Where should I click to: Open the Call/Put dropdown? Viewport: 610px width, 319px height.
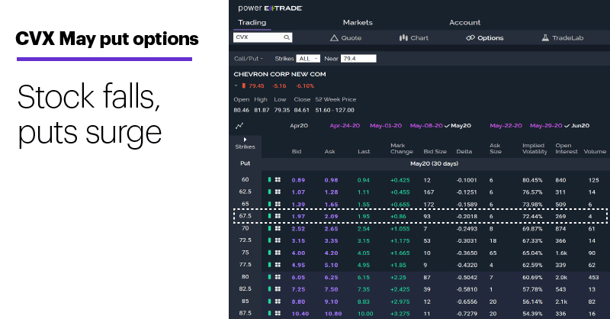tap(249, 59)
